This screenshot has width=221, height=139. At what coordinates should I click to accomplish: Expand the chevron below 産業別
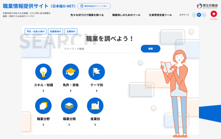pos(95,125)
